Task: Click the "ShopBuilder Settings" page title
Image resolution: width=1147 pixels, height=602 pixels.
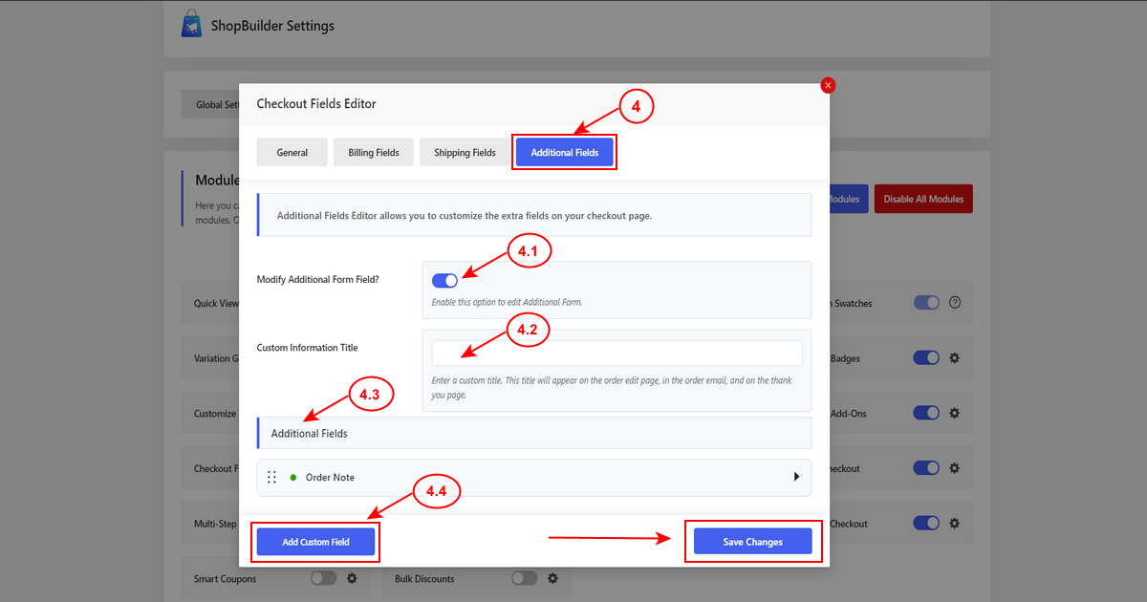Action: tap(272, 26)
